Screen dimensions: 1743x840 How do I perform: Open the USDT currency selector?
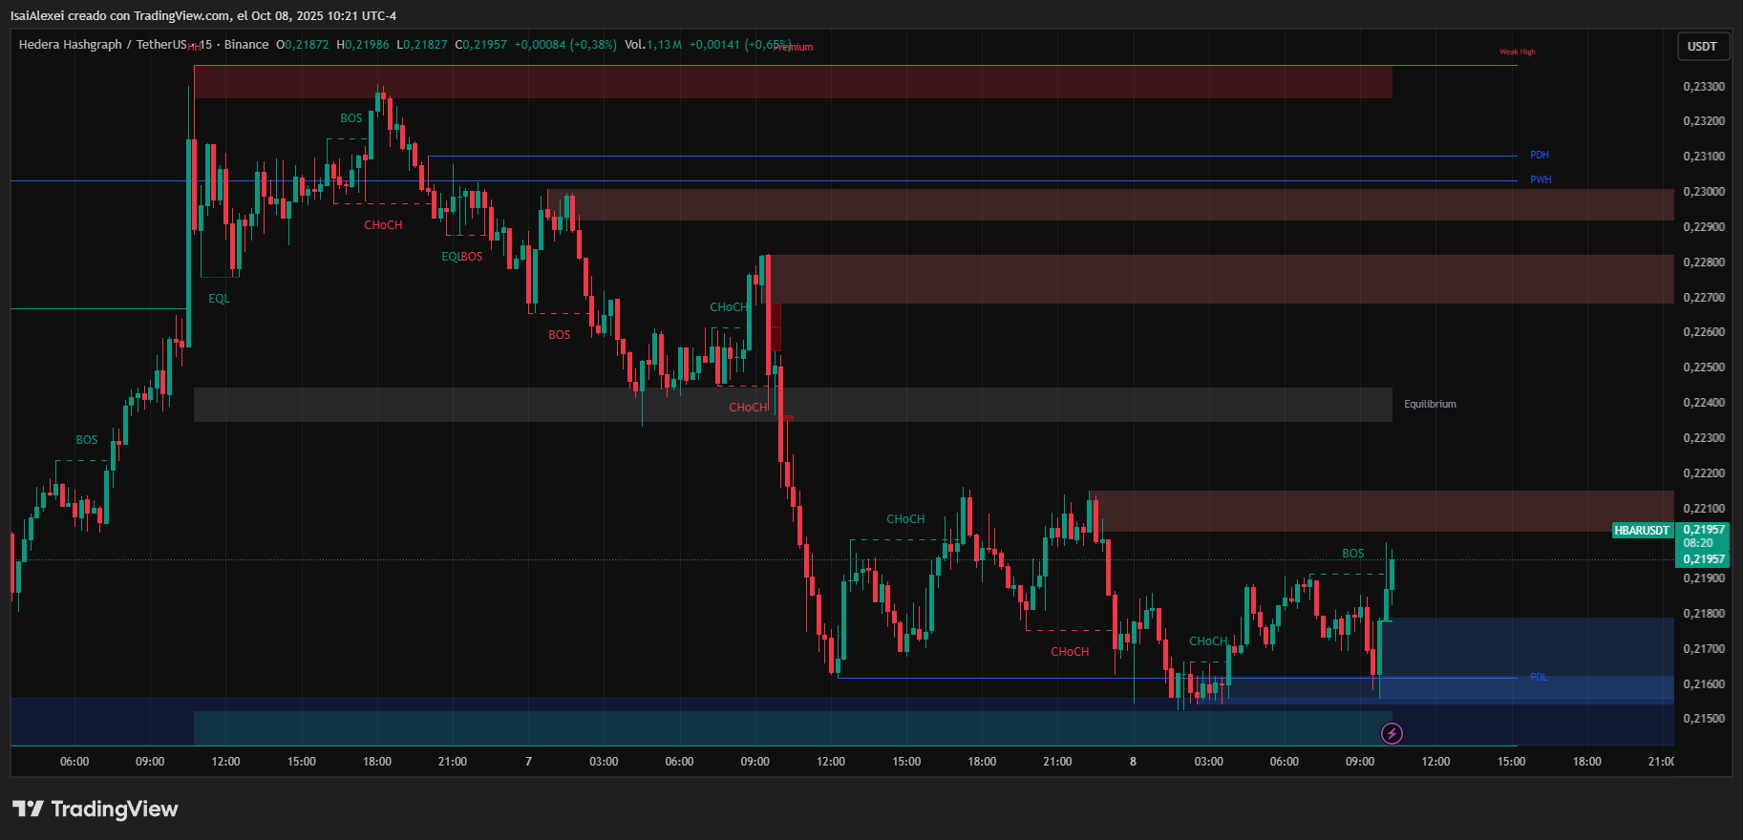coord(1702,47)
